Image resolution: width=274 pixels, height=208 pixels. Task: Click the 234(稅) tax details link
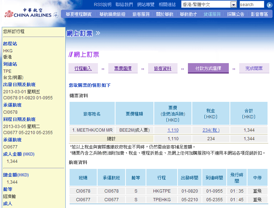tap(211, 130)
